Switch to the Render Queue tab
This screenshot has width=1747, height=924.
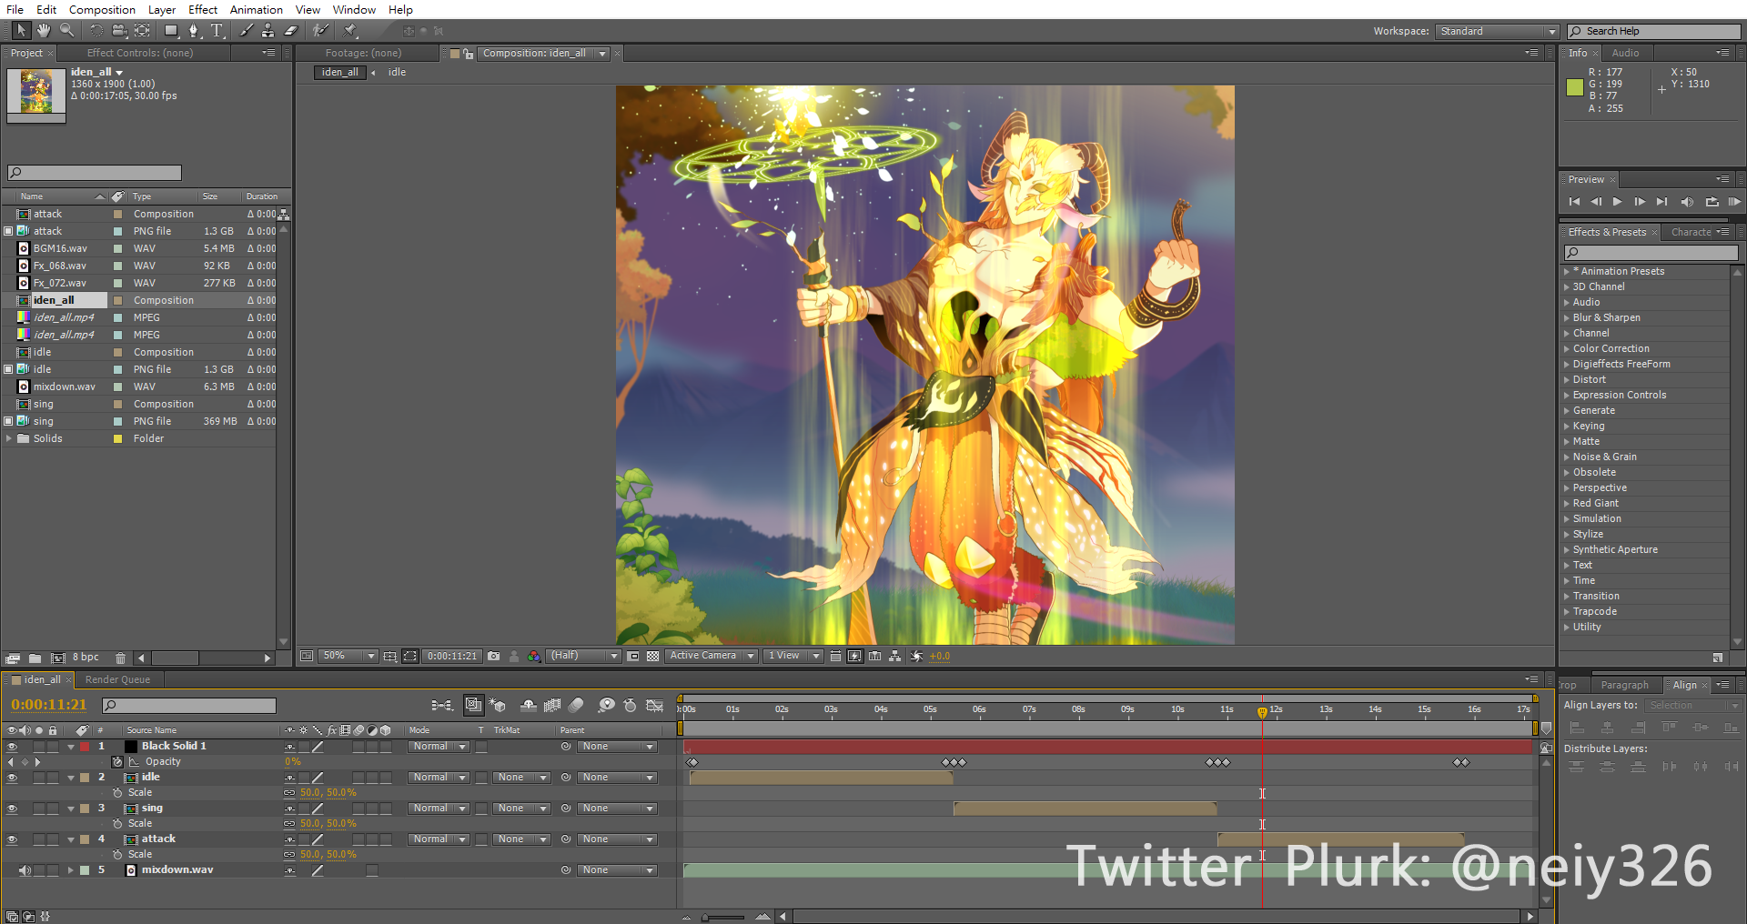[117, 679]
